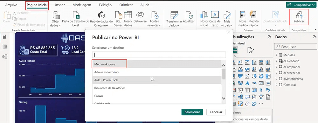Collapse the Visualizações pane
The image size is (318, 123).
[x=270, y=37]
